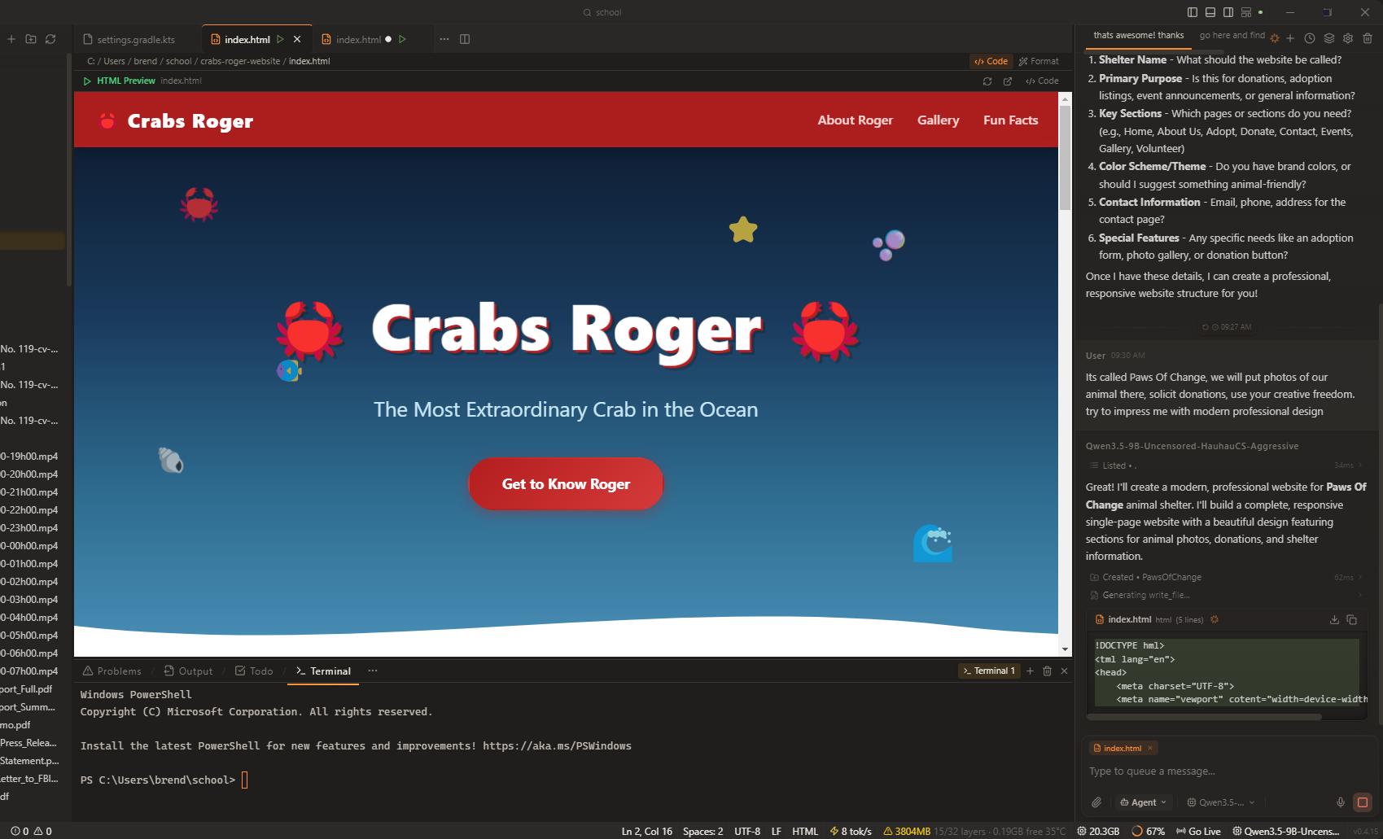Image resolution: width=1383 pixels, height=839 pixels.
Task: Start a new chat with plus icon
Action: click(1290, 38)
